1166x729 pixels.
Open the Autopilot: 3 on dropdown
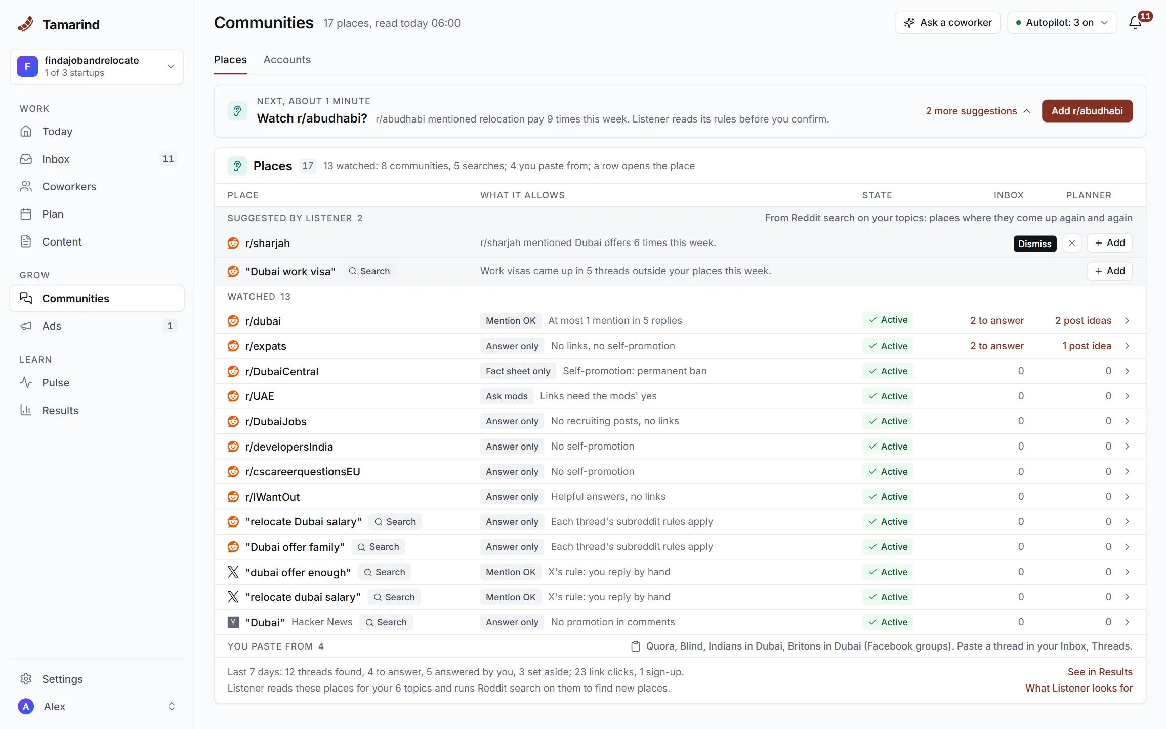point(1062,23)
